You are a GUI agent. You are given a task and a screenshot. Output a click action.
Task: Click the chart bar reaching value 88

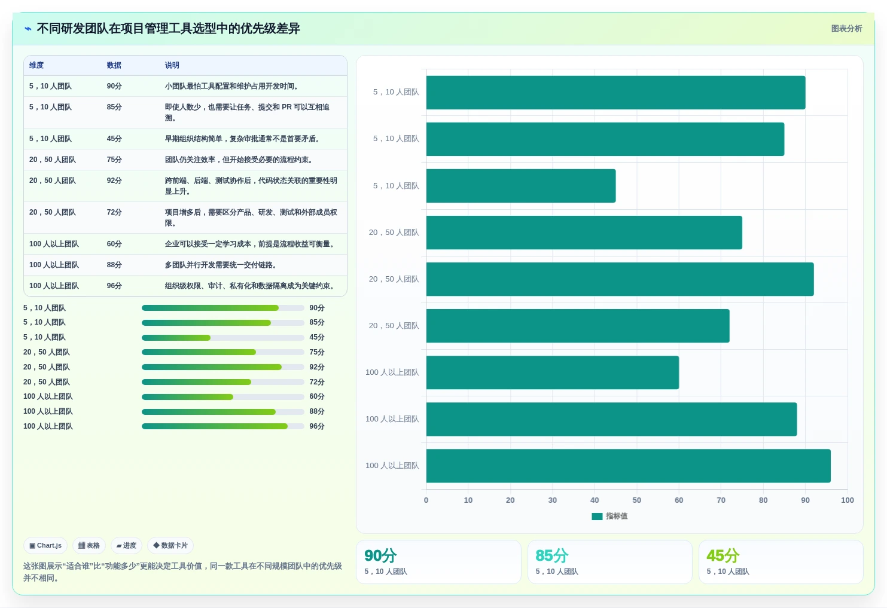(x=612, y=419)
